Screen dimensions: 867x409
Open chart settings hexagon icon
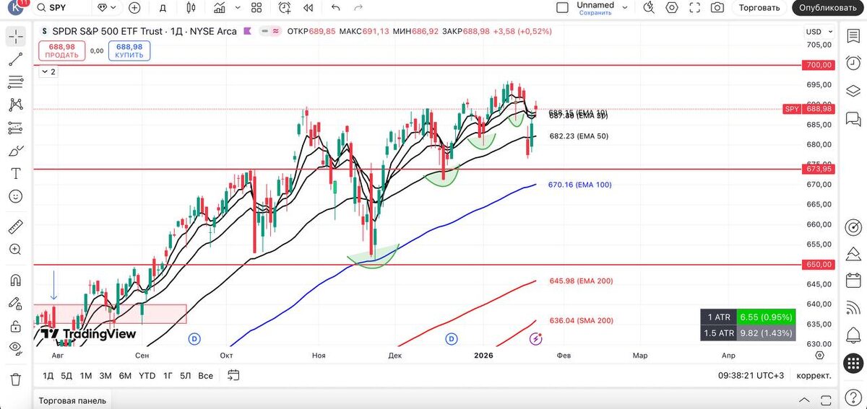(x=672, y=8)
